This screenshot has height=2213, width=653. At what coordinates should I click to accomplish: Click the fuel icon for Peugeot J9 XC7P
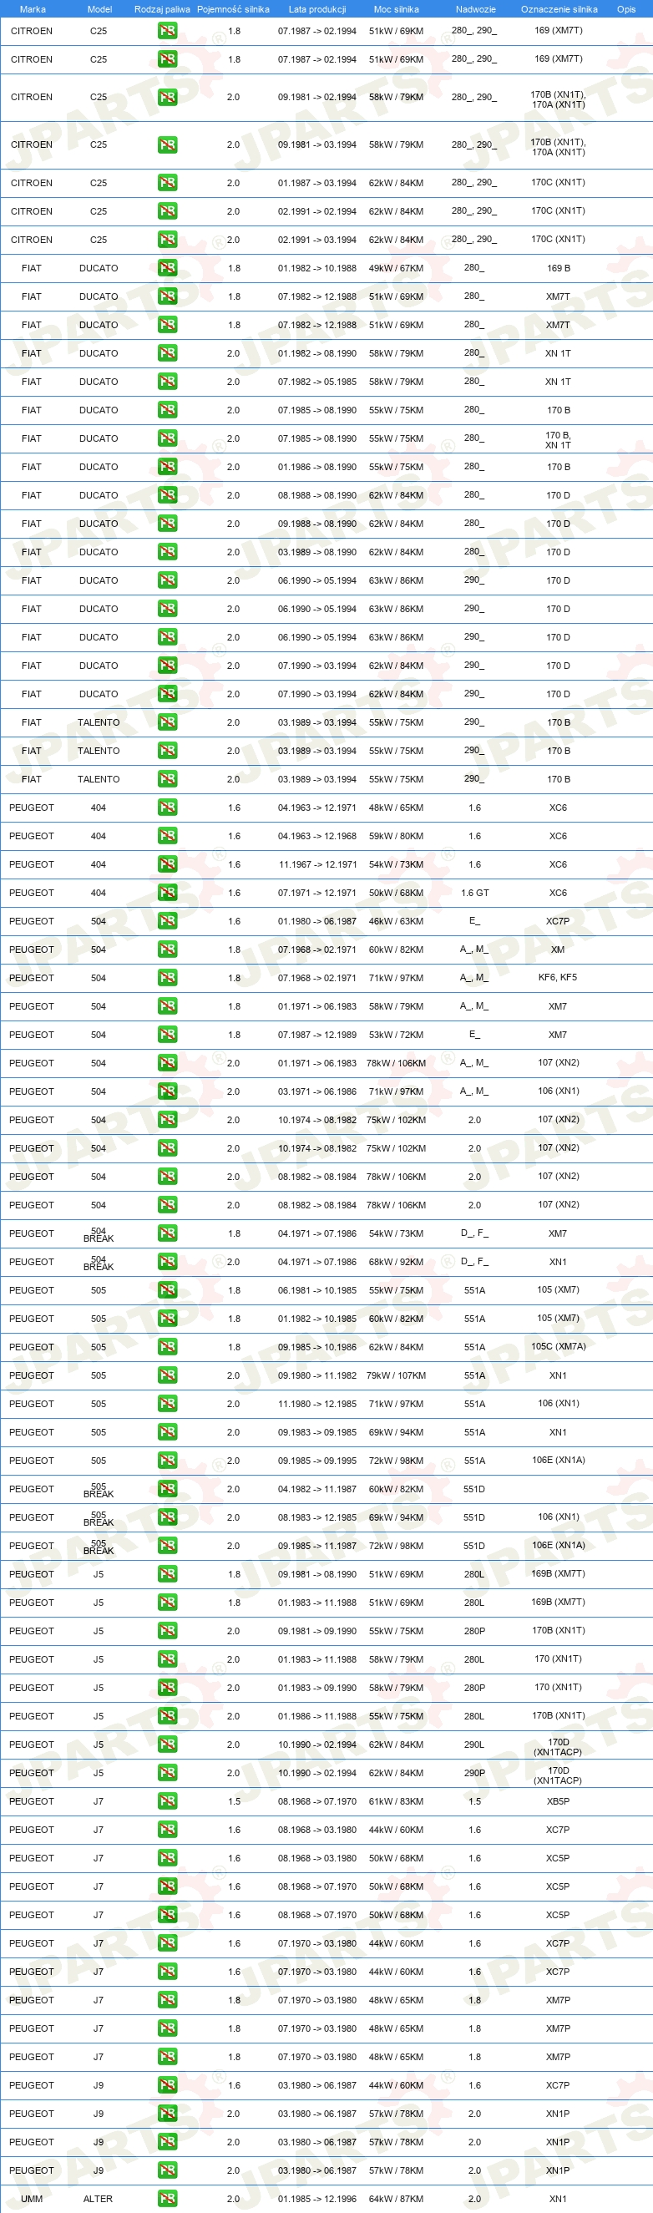tap(168, 2085)
